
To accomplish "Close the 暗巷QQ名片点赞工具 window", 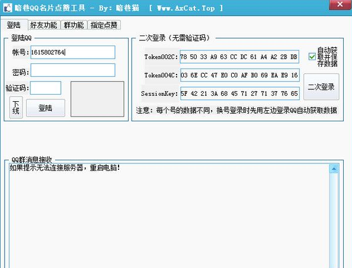I will coord(340,4).
